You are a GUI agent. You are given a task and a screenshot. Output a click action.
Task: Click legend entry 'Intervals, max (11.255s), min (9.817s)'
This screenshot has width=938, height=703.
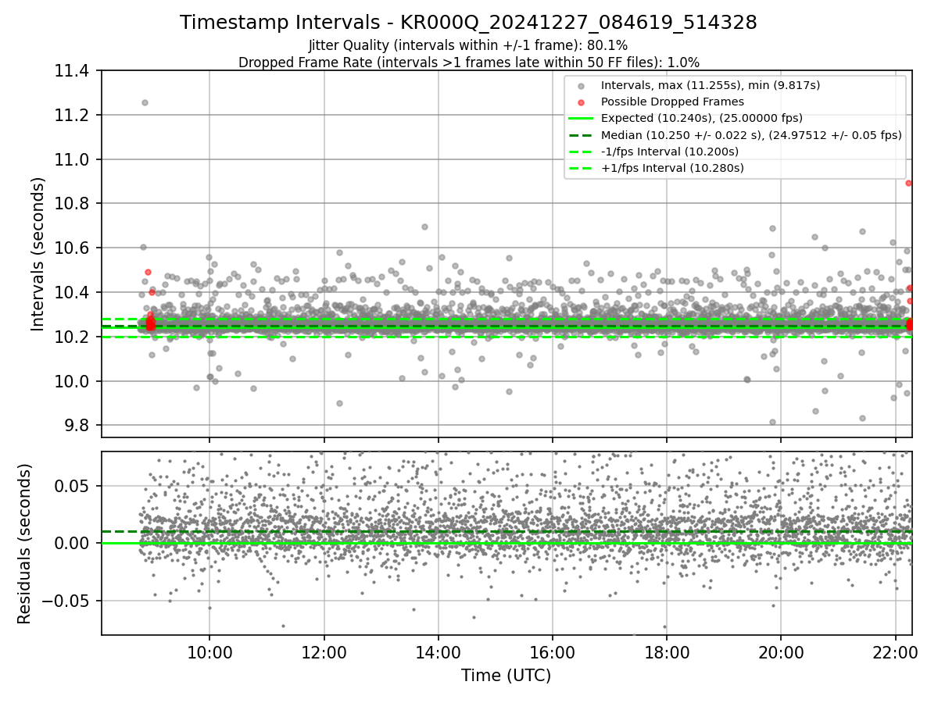click(x=711, y=85)
